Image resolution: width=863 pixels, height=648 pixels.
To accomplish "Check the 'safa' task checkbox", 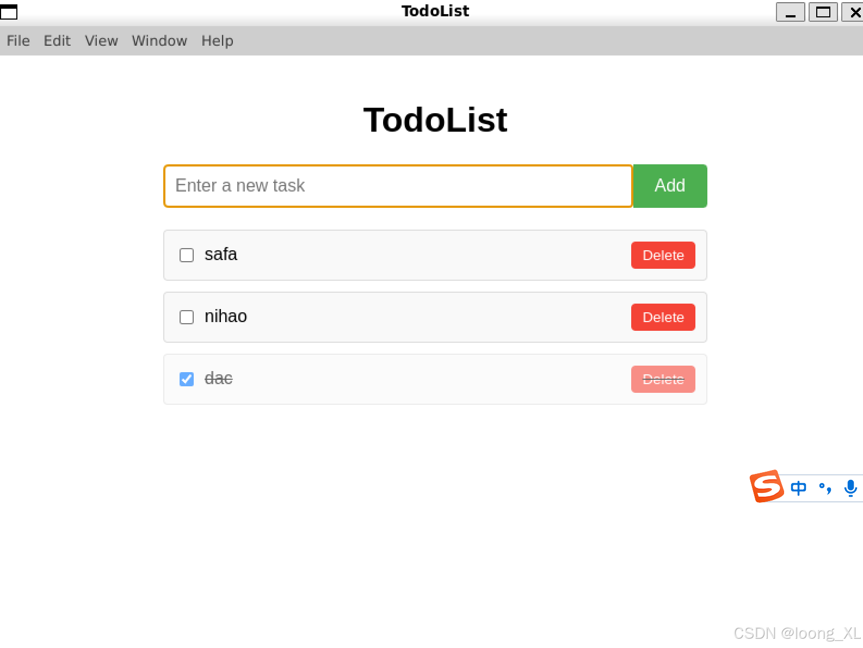I will 187,255.
